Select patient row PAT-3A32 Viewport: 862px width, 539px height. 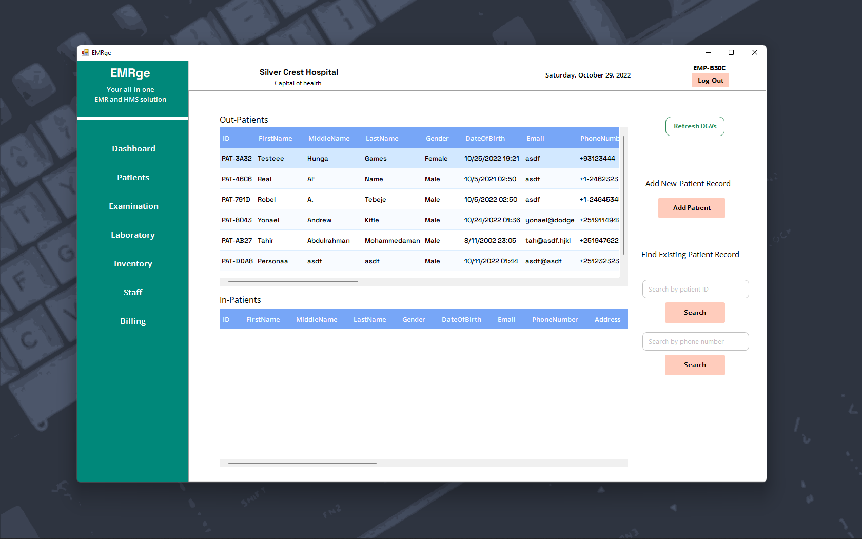tap(419, 159)
